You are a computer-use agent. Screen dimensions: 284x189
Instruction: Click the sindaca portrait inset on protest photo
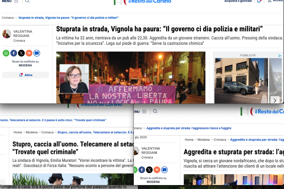point(74,79)
